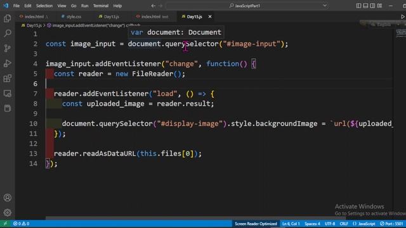Click the "#image-input" string
Image resolution: width=406 pixels, height=228 pixels.
tap(251, 44)
